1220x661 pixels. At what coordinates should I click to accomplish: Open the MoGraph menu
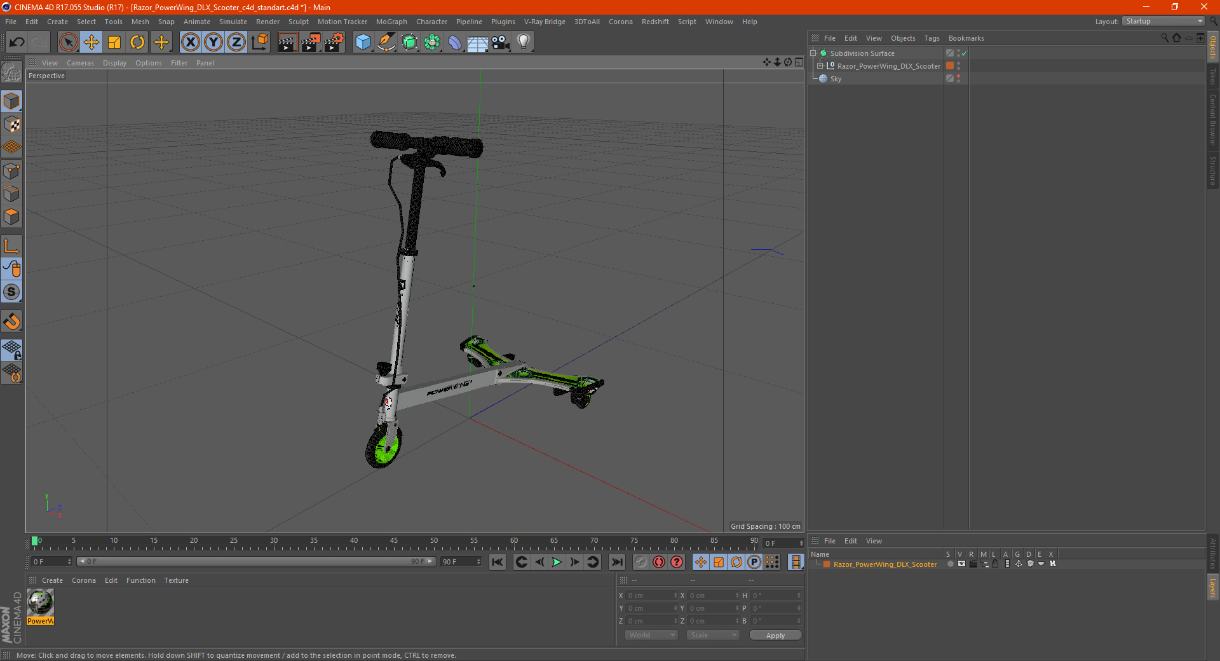391,22
